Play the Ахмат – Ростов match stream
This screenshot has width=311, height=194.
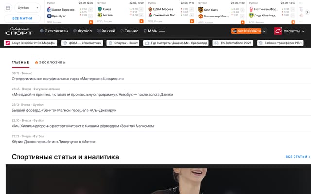coord(141,21)
